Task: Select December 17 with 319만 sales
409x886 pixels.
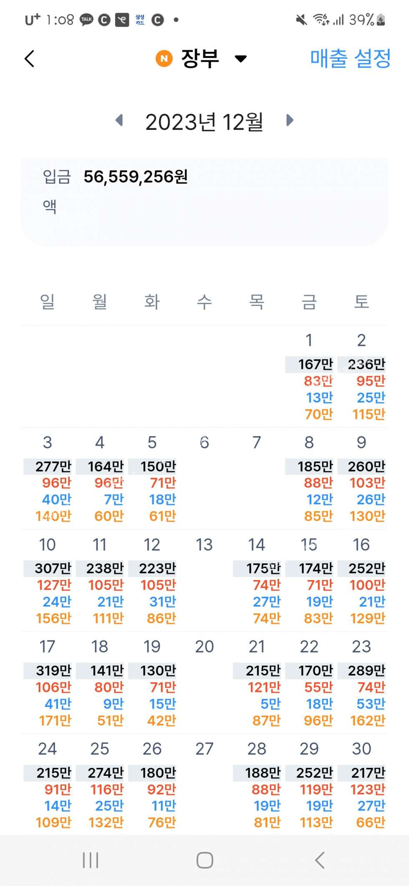Action: (x=48, y=682)
